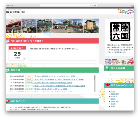Click the 明日からのイベント heading text

(122, 86)
